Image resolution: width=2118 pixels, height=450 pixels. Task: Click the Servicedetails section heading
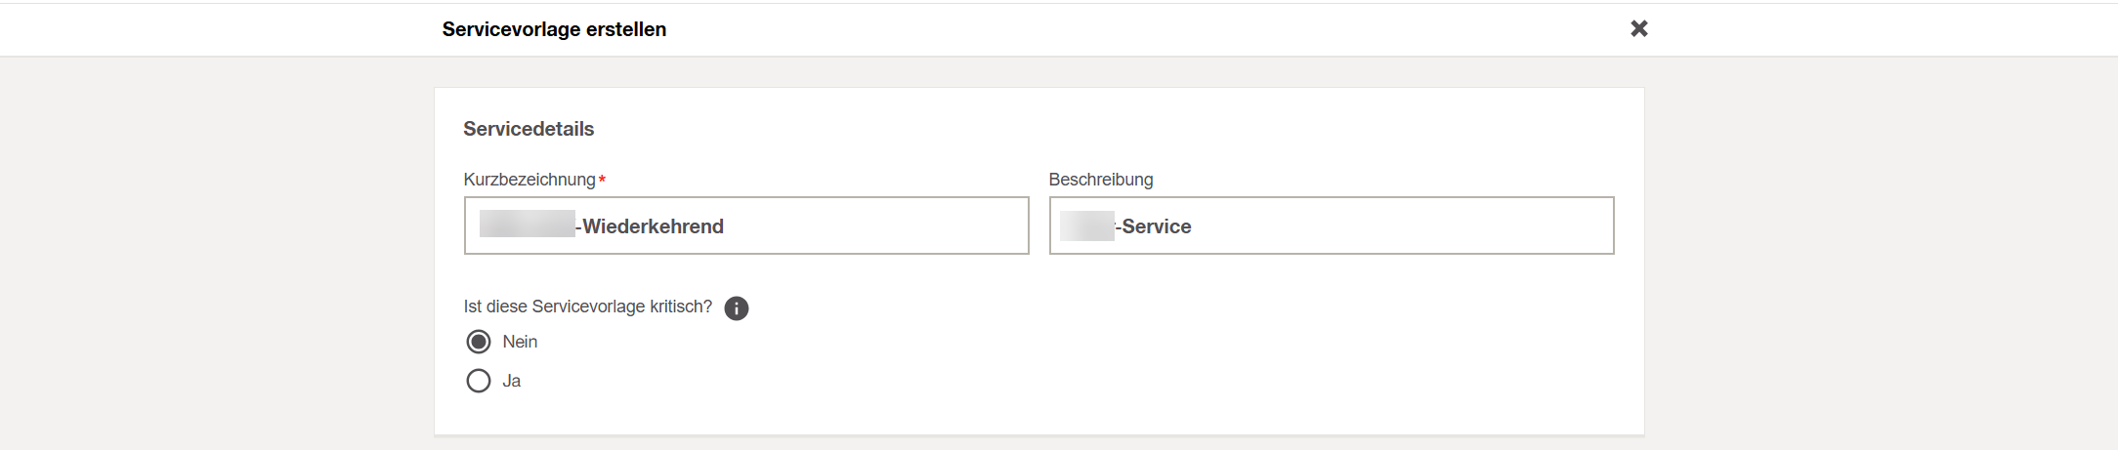click(x=529, y=129)
